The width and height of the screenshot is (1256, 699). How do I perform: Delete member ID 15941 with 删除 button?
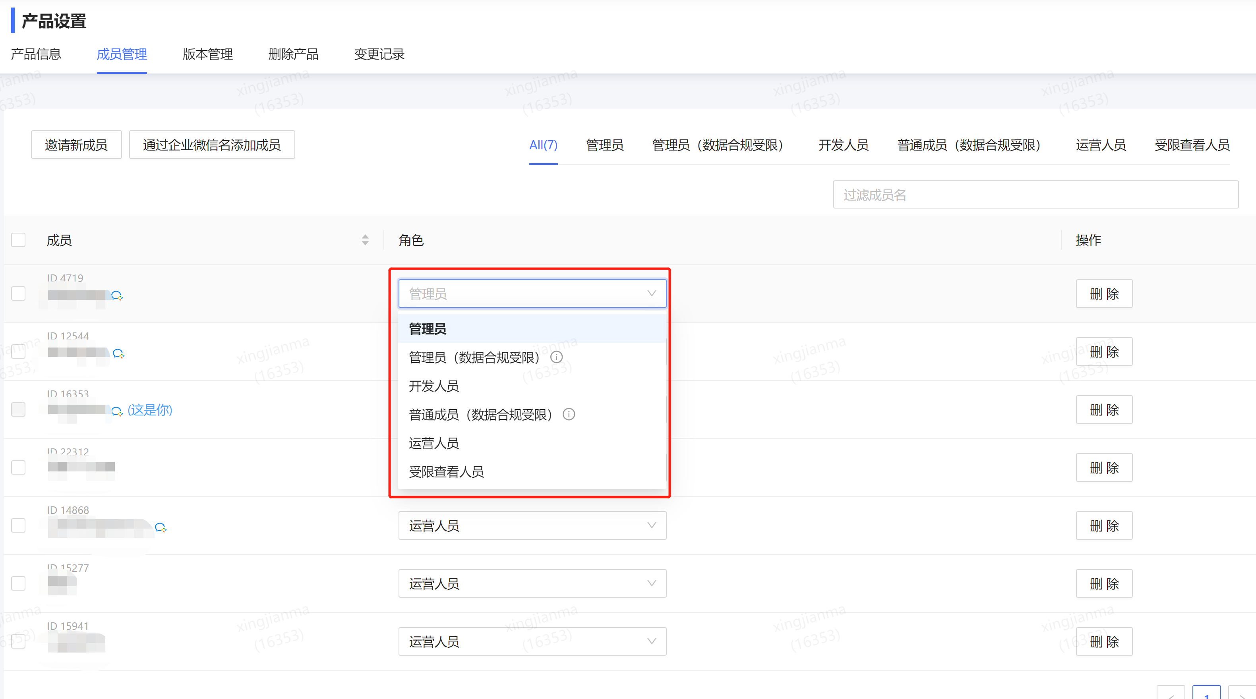[1104, 641]
